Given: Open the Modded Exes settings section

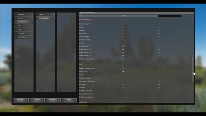Looking at the screenshot, I should [24, 37].
